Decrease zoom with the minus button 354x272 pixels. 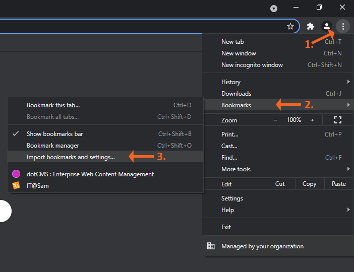[275, 120]
